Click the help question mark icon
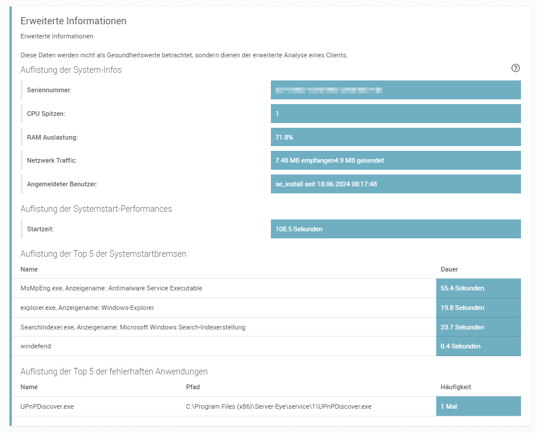Viewport: 537px width, 433px height. (515, 68)
